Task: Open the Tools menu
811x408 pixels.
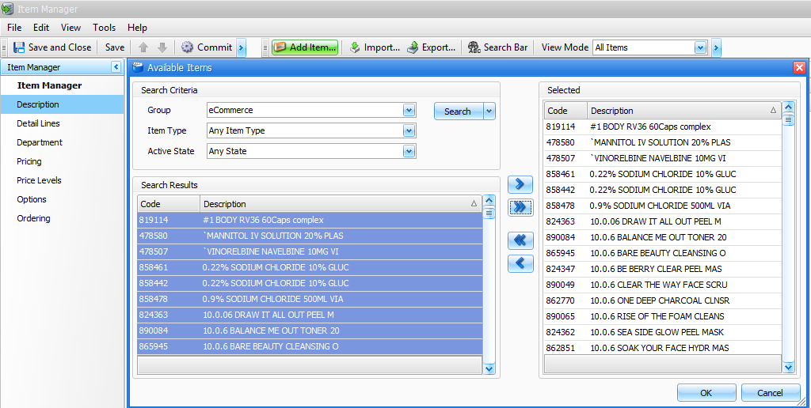Action: tap(104, 28)
